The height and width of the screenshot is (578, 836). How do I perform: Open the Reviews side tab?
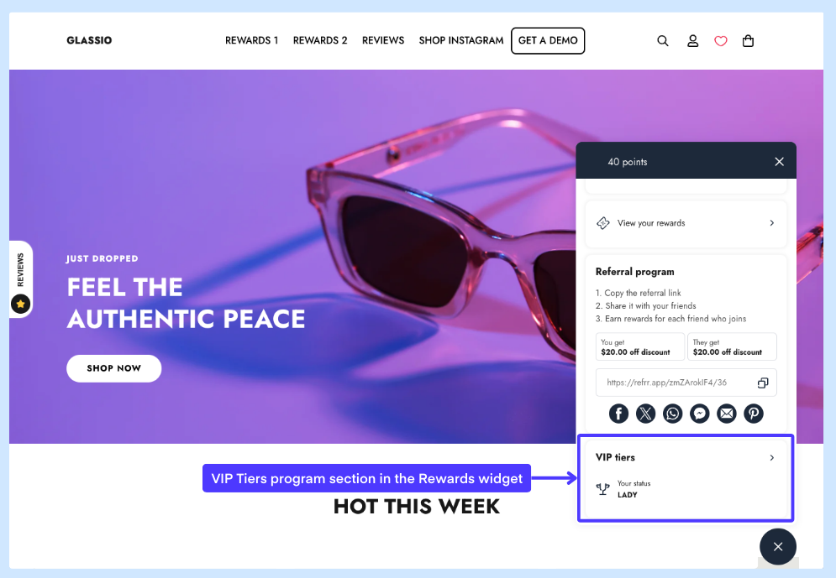[x=21, y=279]
